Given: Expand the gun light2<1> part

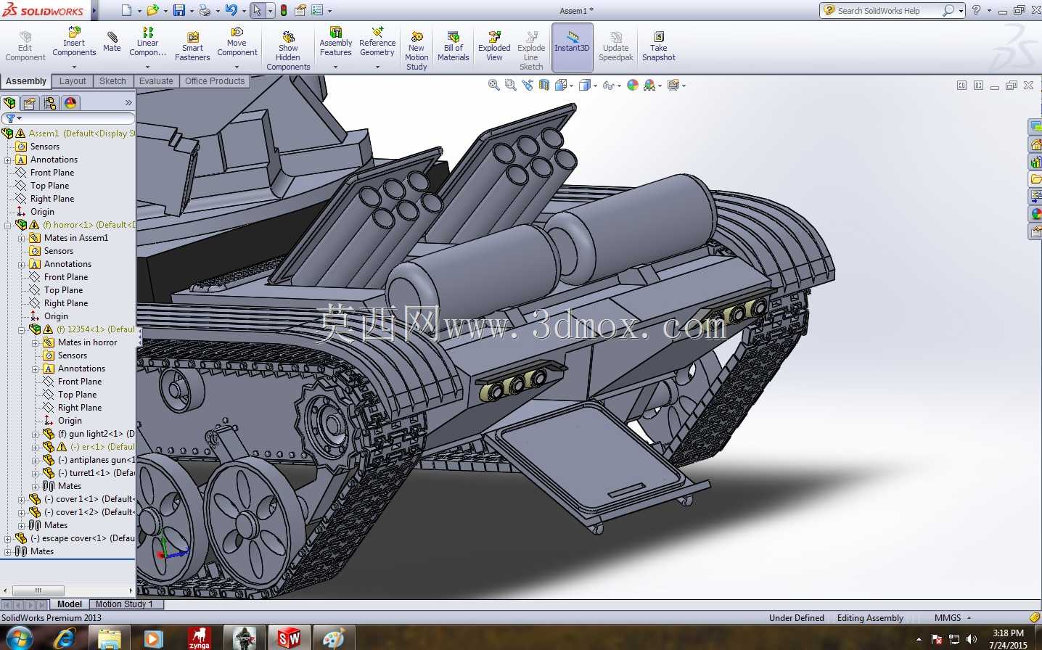Looking at the screenshot, I should pos(35,434).
